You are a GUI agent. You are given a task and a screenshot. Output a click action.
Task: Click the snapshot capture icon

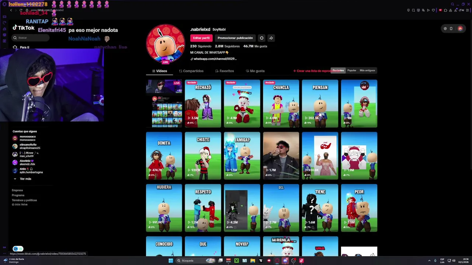413,10
